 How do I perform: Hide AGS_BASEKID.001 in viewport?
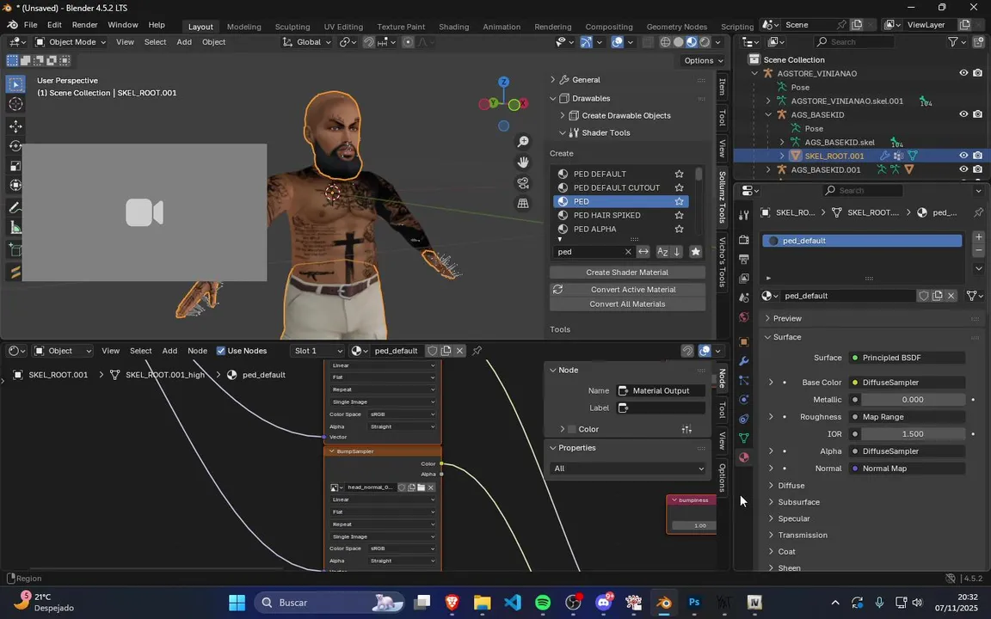coord(963,169)
